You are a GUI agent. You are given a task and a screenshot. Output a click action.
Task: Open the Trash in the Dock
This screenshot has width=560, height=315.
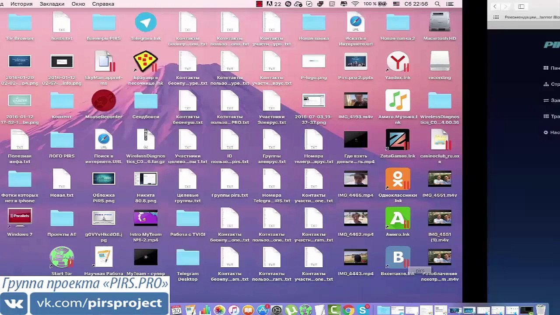[x=541, y=310]
